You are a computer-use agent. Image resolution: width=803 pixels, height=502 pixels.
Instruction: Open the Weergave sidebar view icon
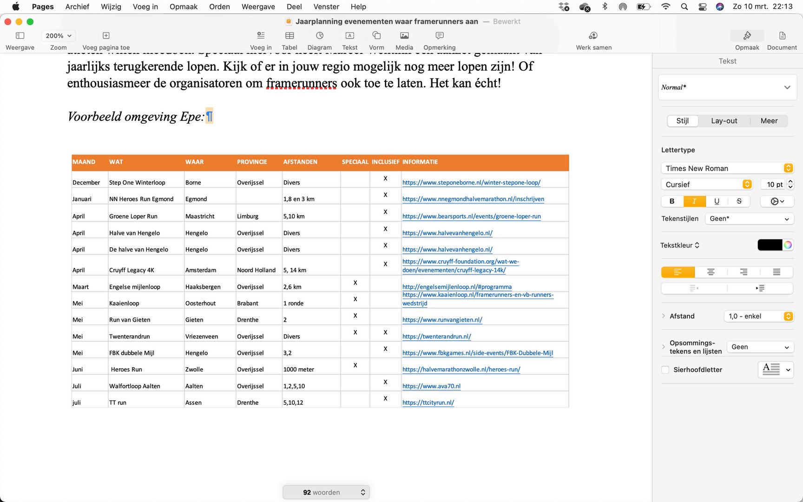pyautogui.click(x=20, y=36)
